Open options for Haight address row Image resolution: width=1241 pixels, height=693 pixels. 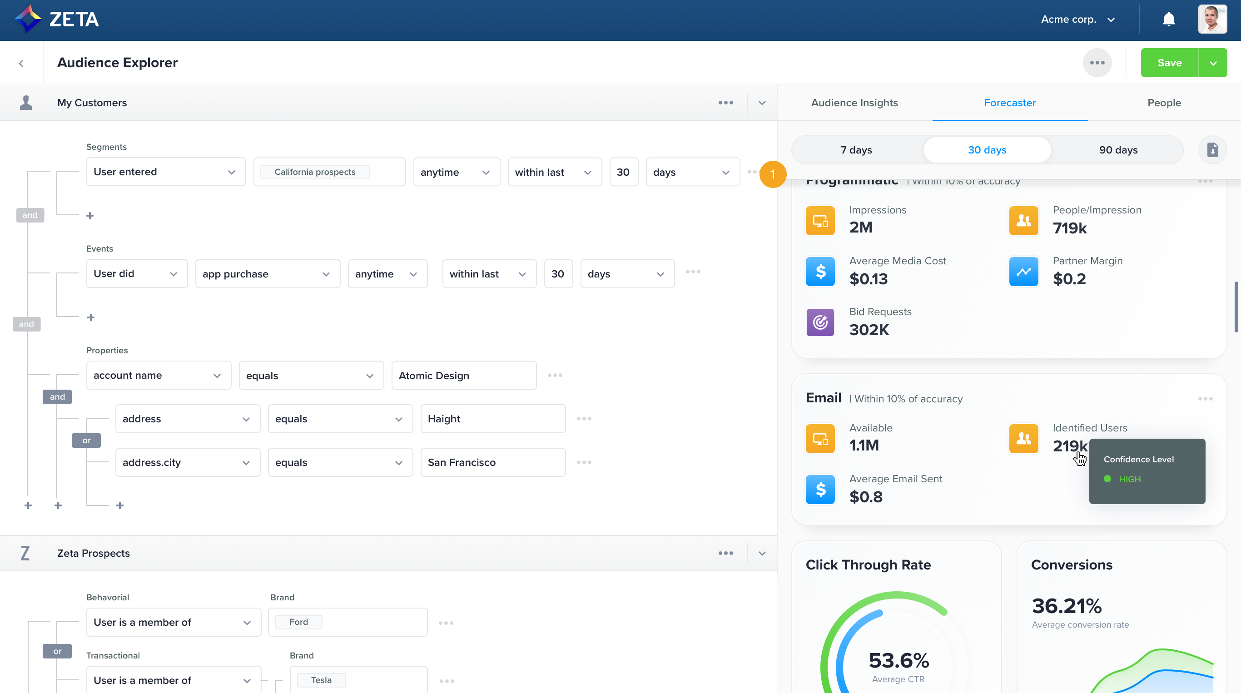click(584, 419)
